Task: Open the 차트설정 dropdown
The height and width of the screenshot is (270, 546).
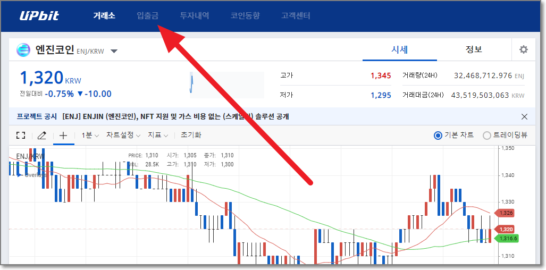Action: coord(123,136)
